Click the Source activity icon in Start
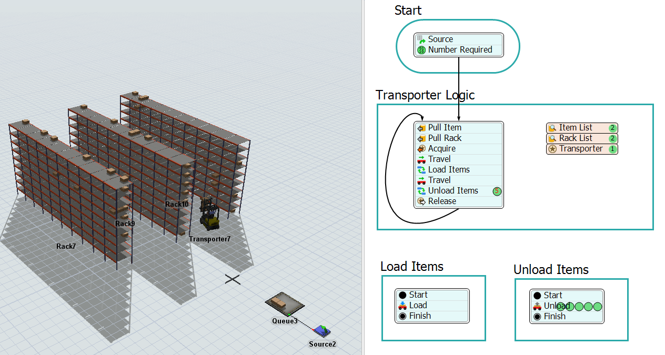Image resolution: width=665 pixels, height=355 pixels. [421, 39]
